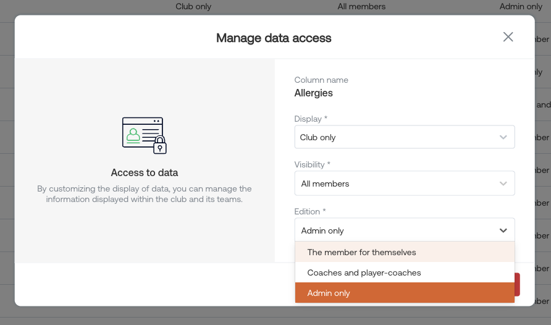
Task: Click the "Access to data" heading
Action: coord(145,172)
